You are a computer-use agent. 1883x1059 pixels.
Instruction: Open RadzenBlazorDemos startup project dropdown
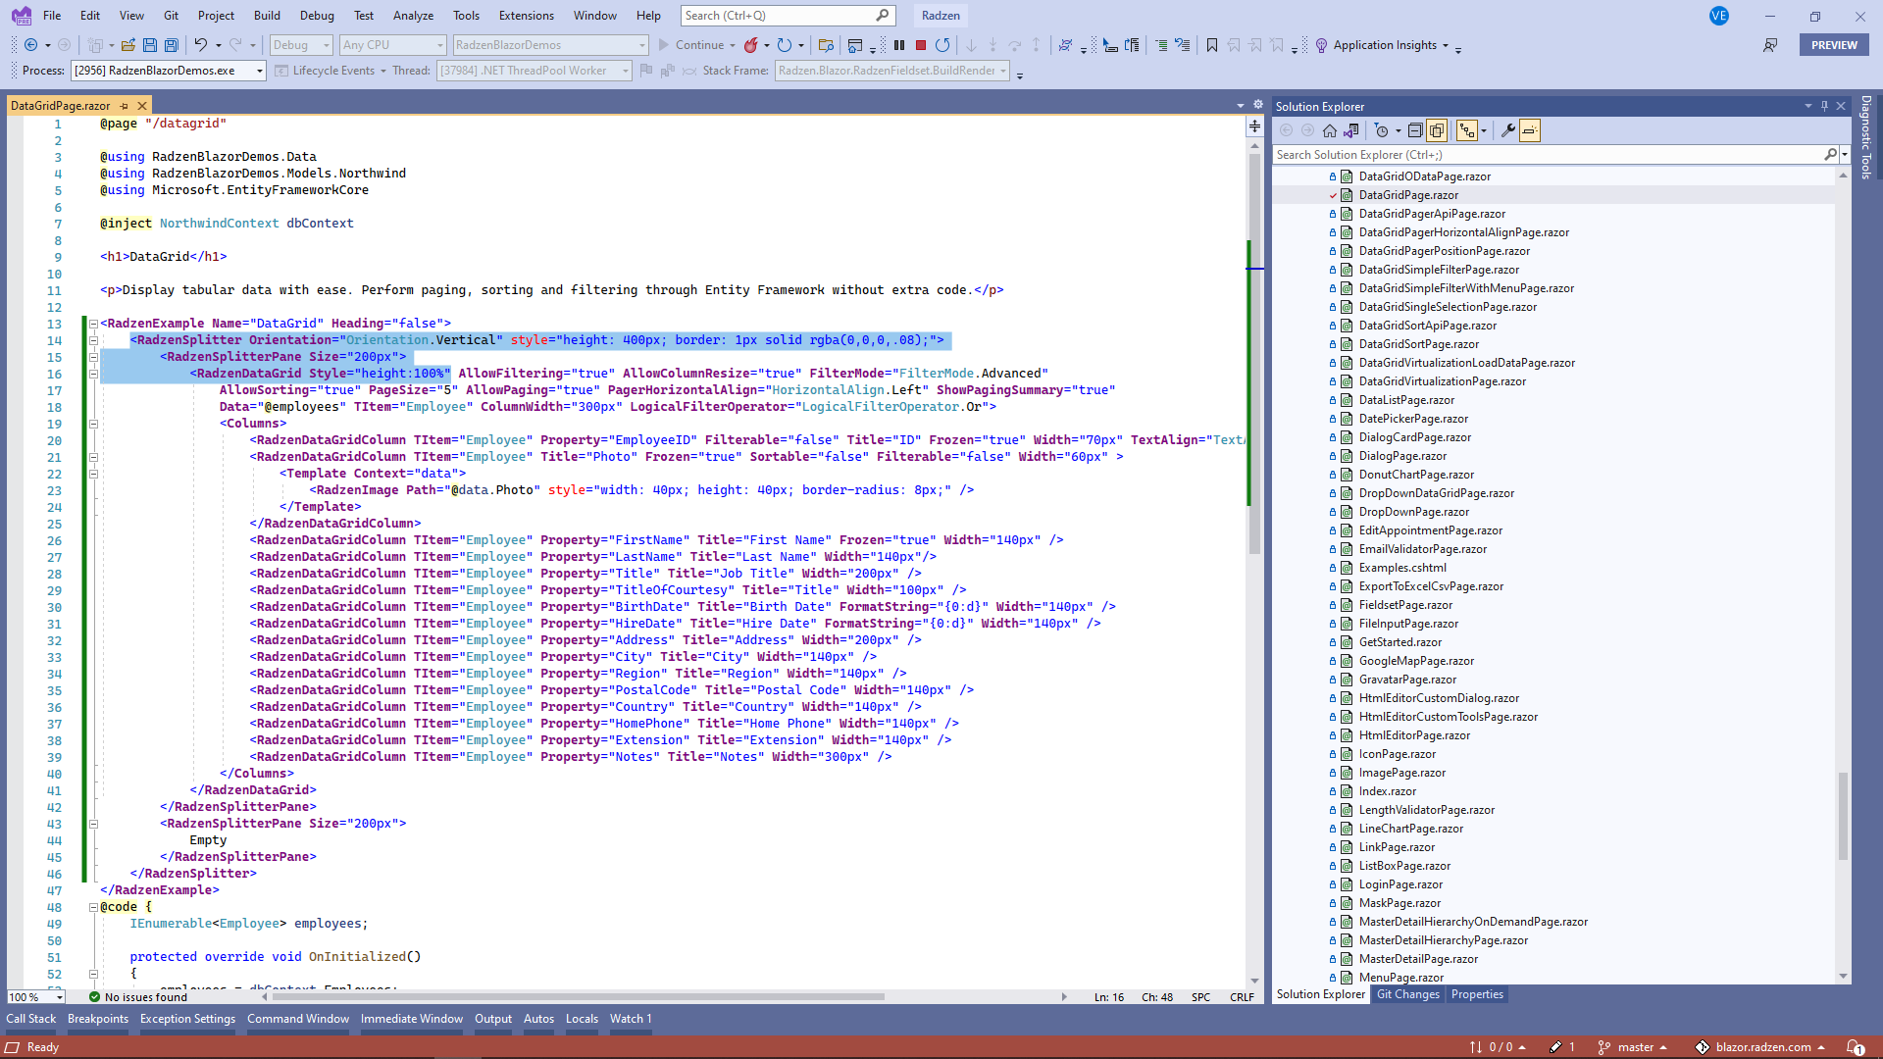tap(551, 45)
